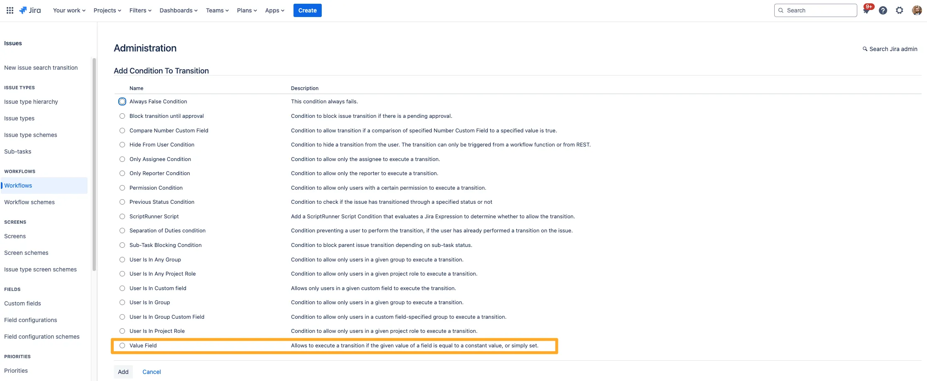Select the Value Field radio button
This screenshot has width=927, height=381.
tap(122, 345)
